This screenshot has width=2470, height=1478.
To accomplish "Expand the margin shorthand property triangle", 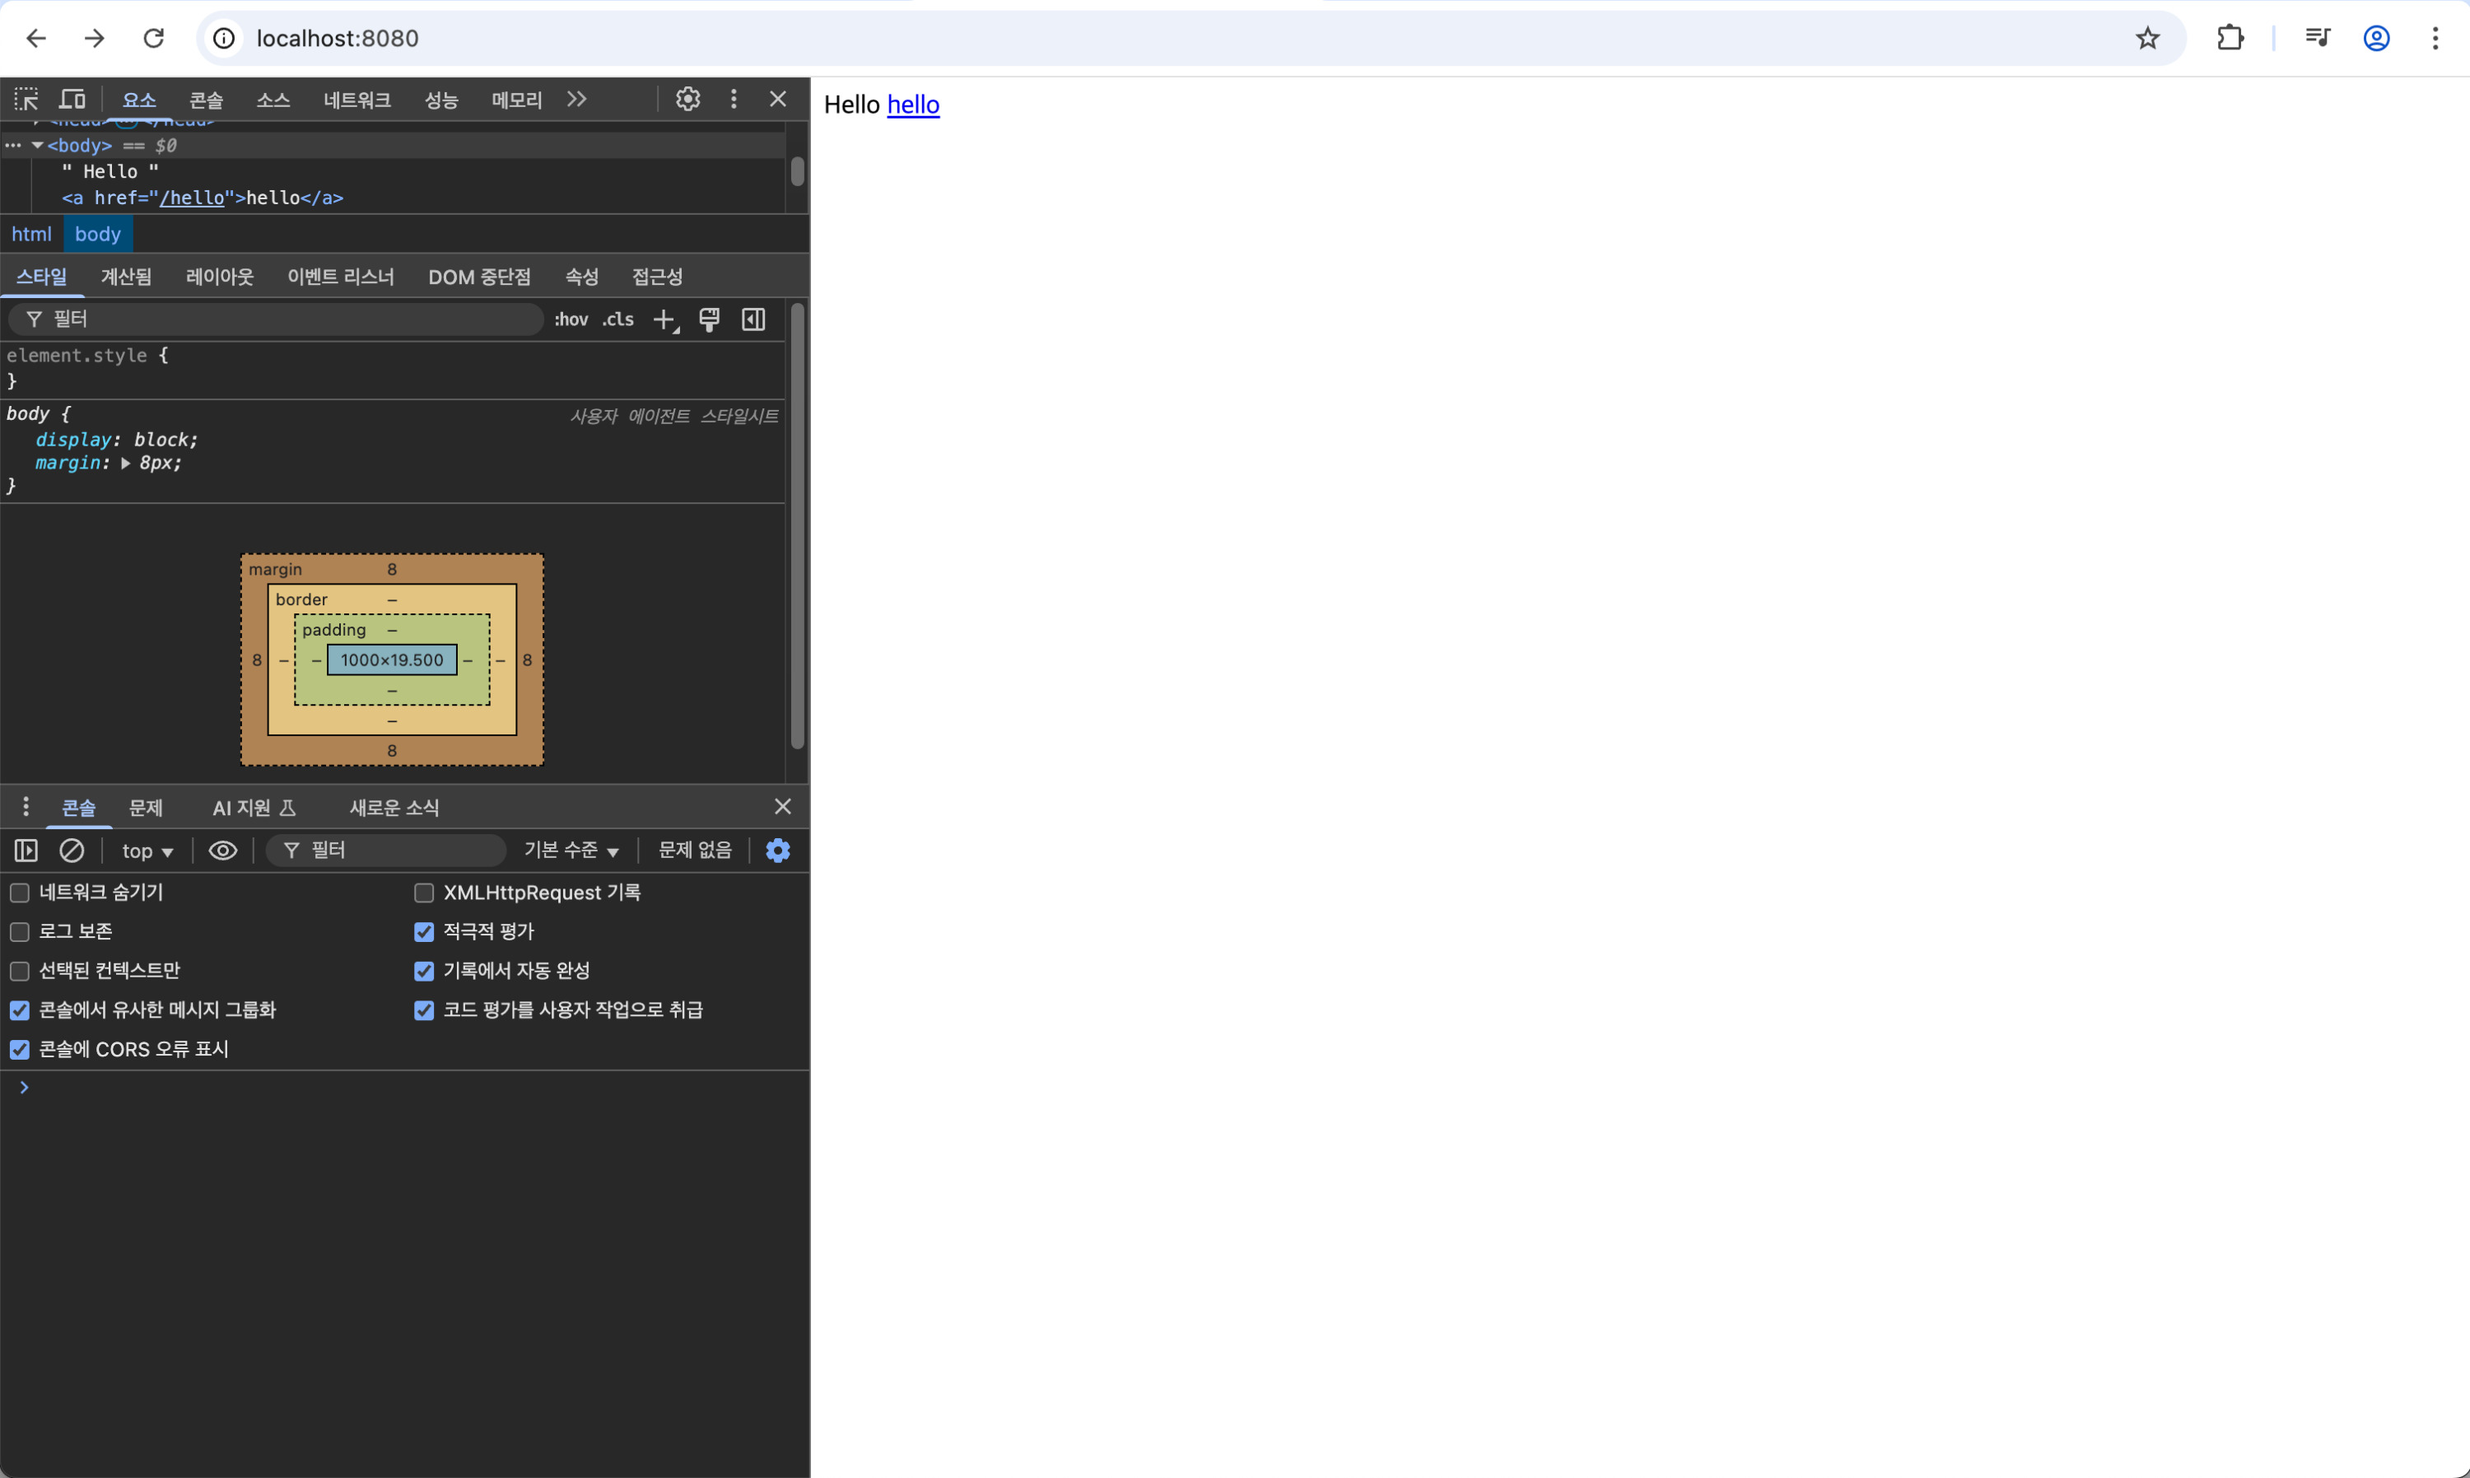I will pos(125,463).
